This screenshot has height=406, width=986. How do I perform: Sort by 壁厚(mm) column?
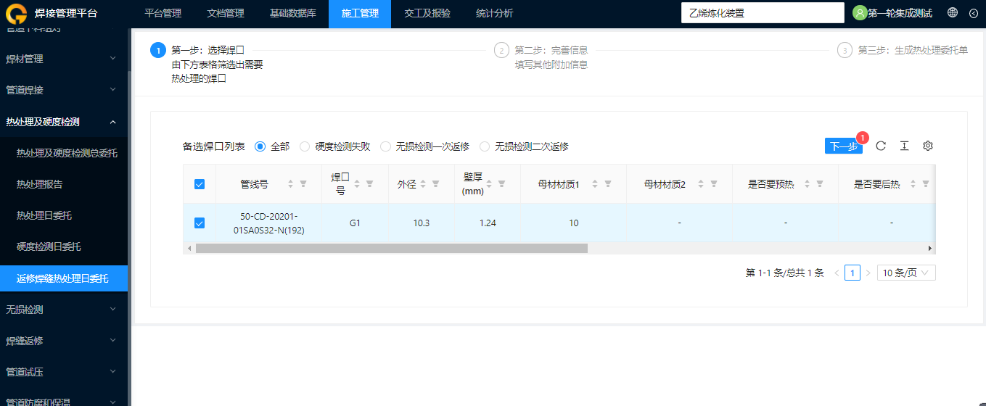[489, 184]
